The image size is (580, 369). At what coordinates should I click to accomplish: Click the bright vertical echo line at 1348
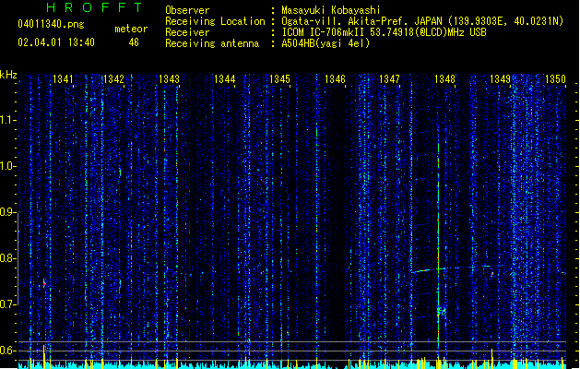tap(438, 237)
